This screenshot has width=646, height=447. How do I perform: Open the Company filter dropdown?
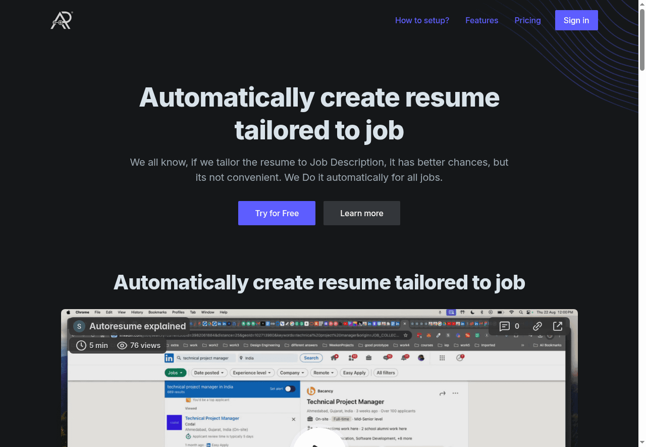coord(292,372)
